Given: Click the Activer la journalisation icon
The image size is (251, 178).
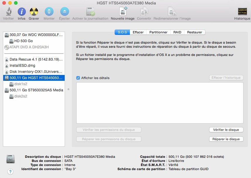Looking at the screenshot, I should pyautogui.click(x=90, y=12).
